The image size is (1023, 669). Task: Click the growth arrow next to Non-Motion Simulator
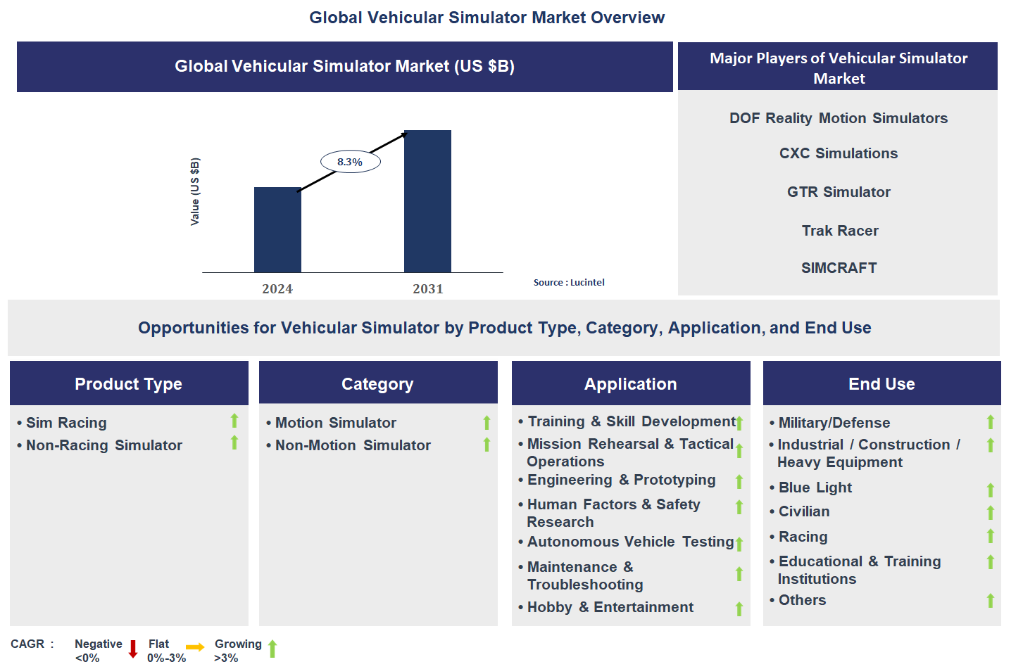487,444
